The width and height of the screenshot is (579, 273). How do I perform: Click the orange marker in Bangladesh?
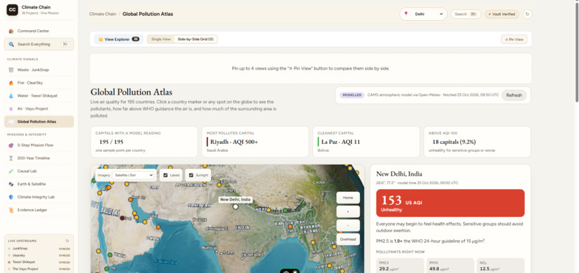pyautogui.click(x=291, y=226)
